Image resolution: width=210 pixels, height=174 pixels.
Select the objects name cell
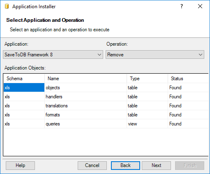coord(85,88)
